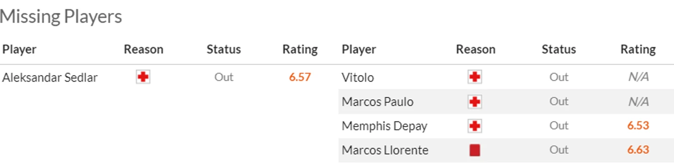Open the Vitolo player link
Screen dimensions: 674x168
point(358,78)
